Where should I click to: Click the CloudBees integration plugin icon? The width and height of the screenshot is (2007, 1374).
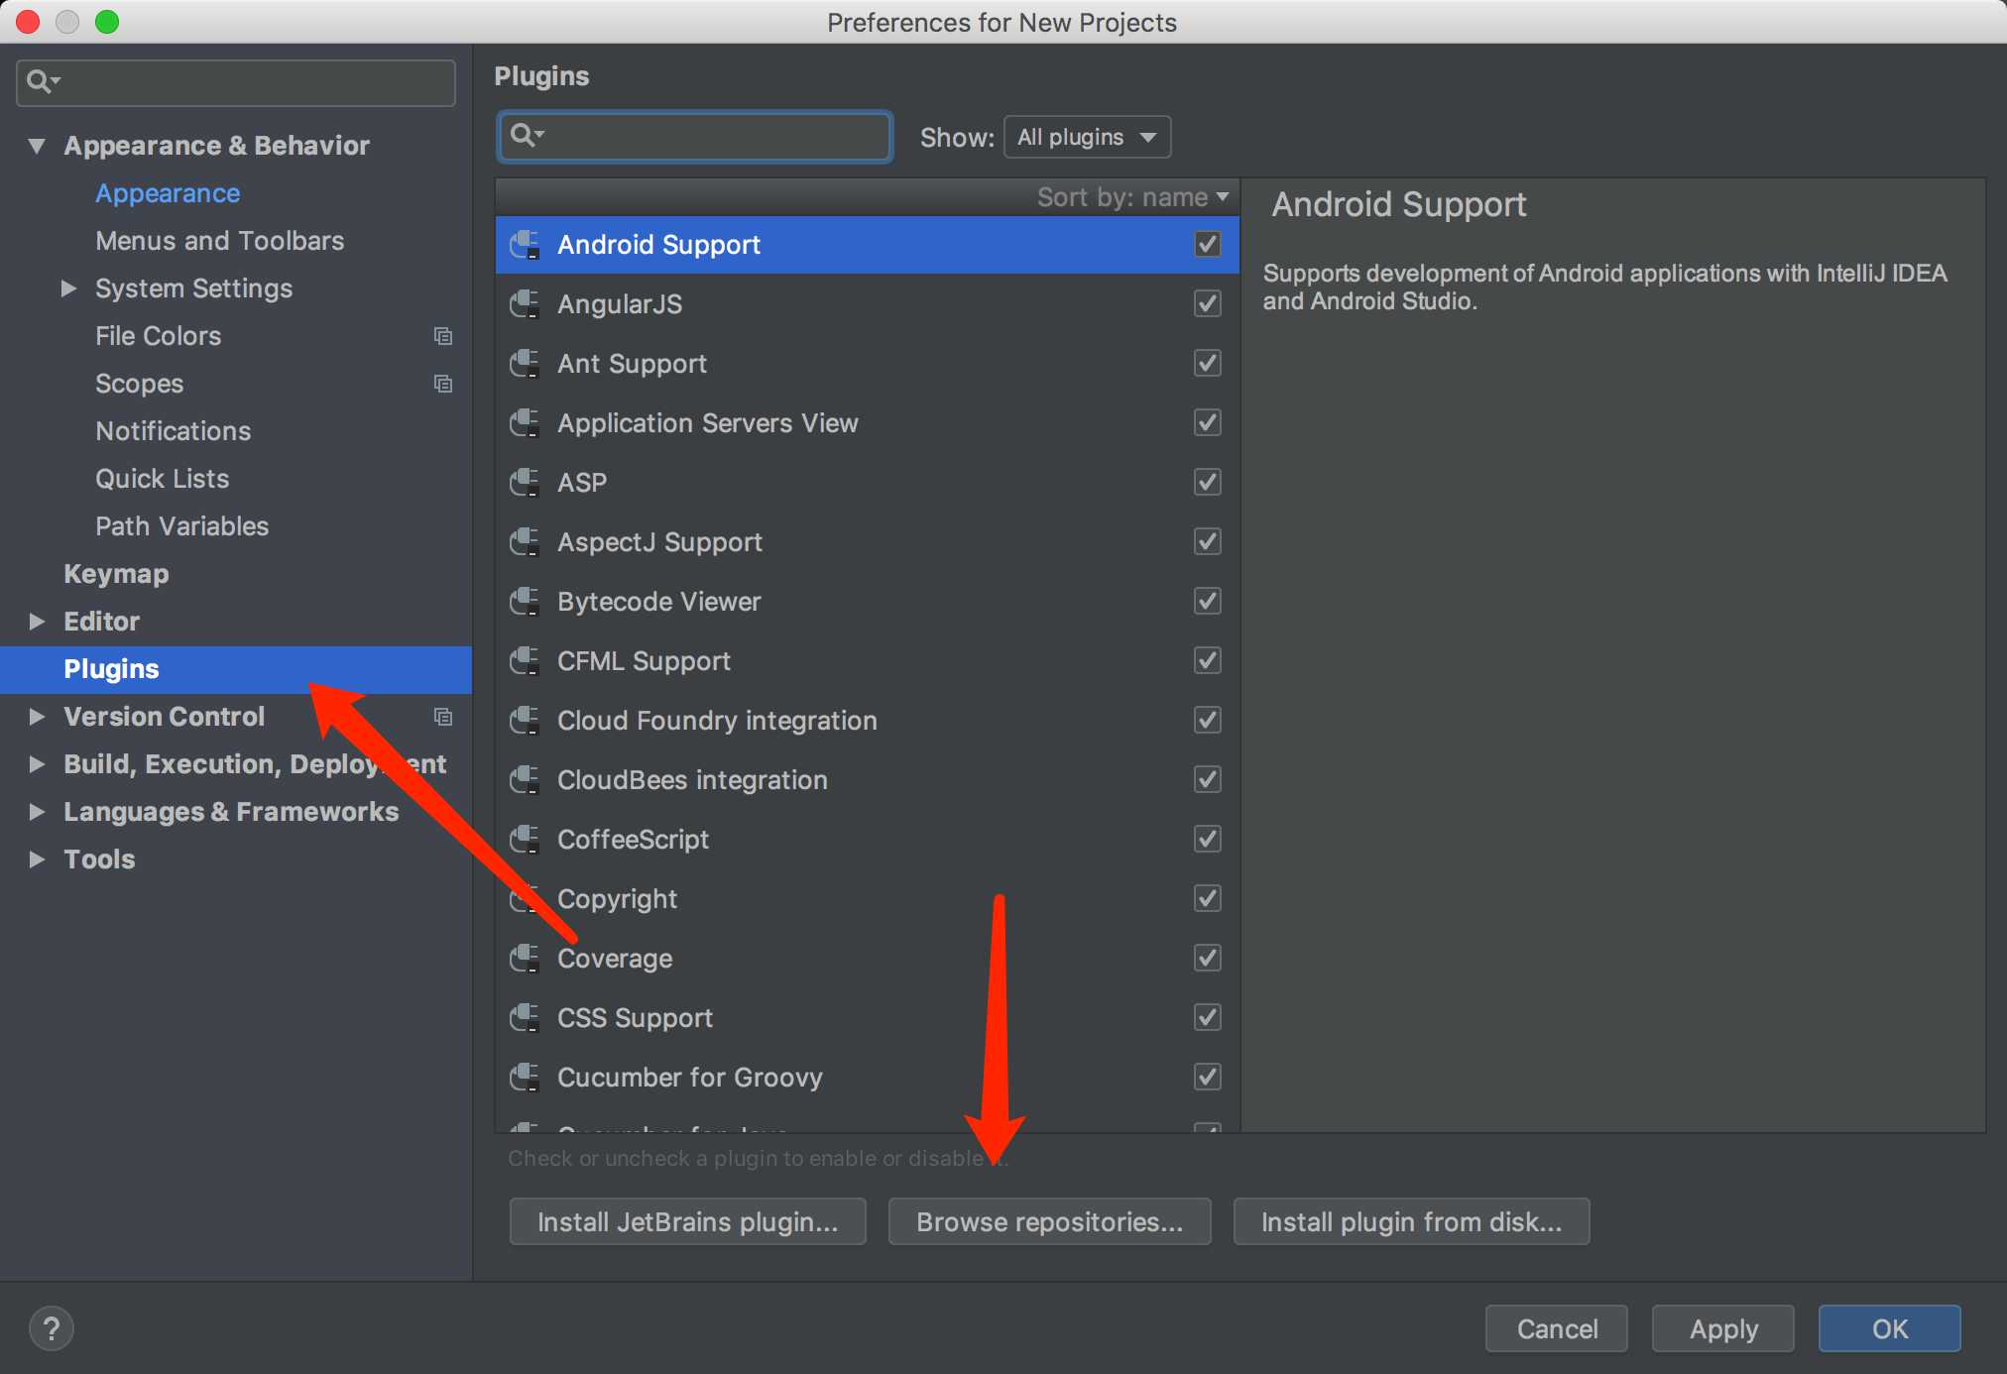[x=525, y=780]
